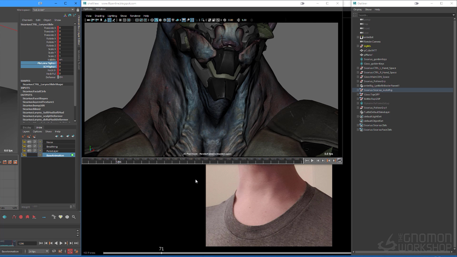This screenshot has height=257, width=457.
Task: Click the blue diamond keyframe shelf icon
Action: click(5, 217)
